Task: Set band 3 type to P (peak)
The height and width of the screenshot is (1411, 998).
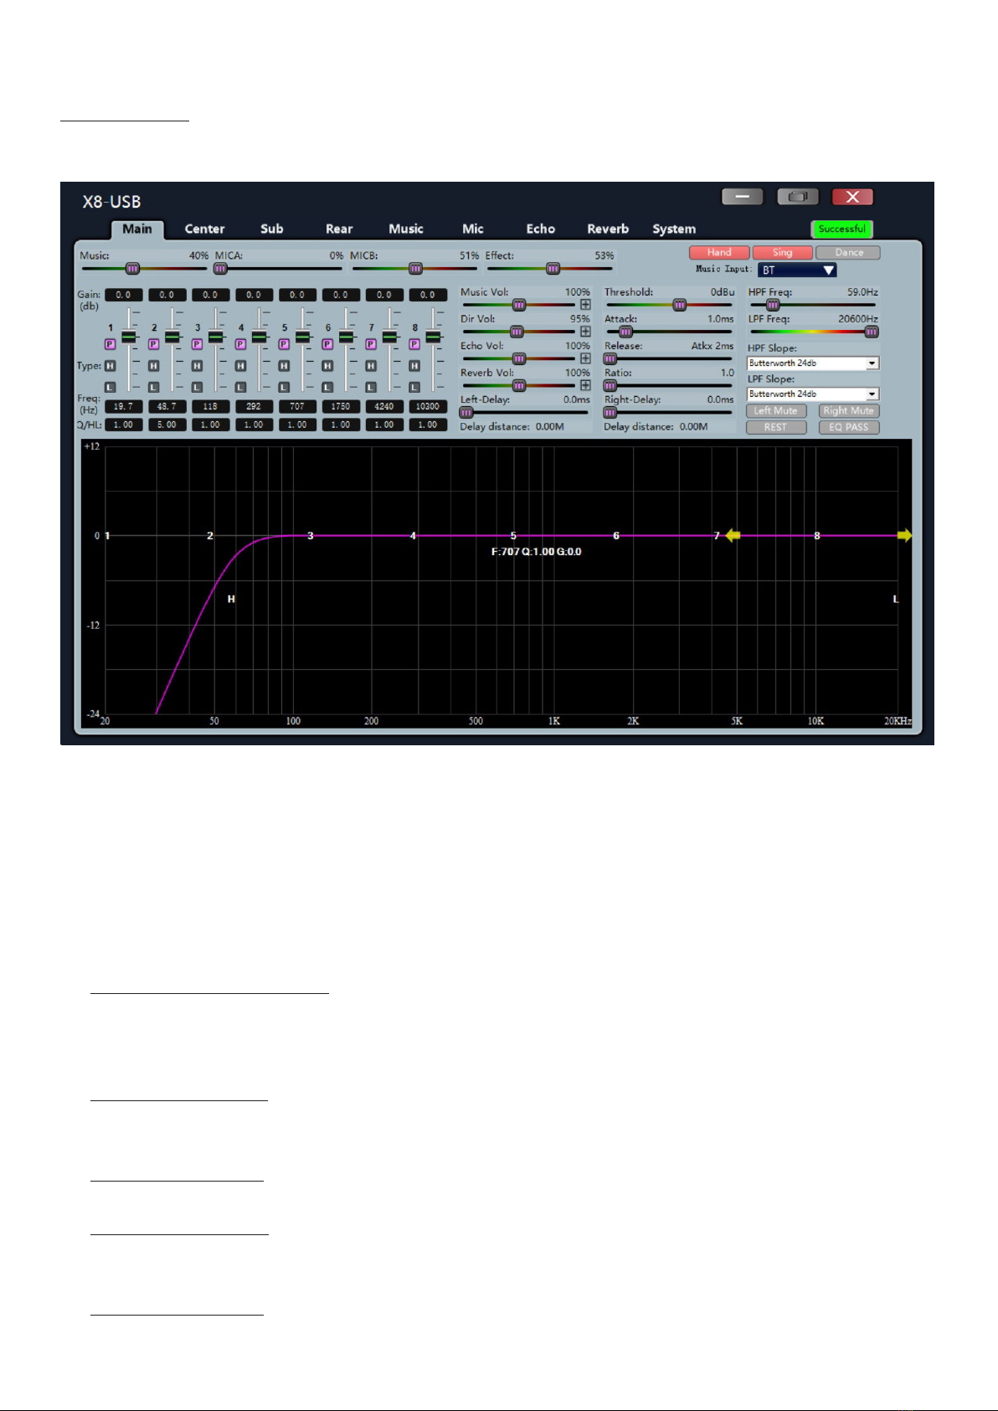Action: (197, 344)
